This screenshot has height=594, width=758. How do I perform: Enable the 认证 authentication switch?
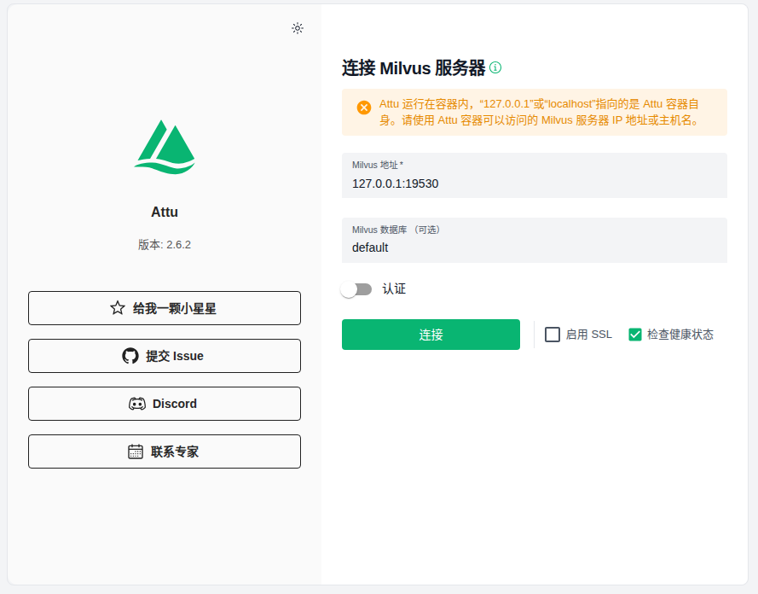pyautogui.click(x=356, y=289)
